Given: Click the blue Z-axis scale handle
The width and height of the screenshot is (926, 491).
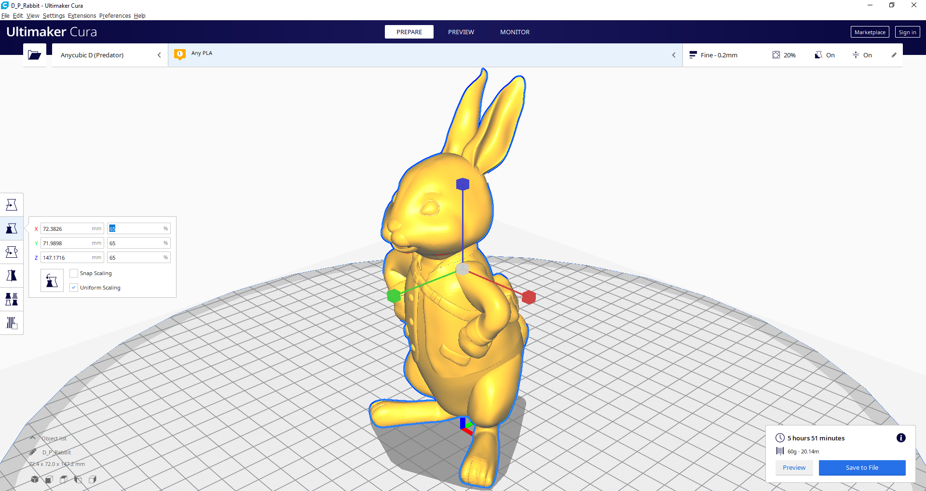Looking at the screenshot, I should point(463,184).
